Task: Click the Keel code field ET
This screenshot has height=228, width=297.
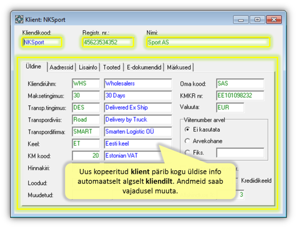Action: point(86,144)
